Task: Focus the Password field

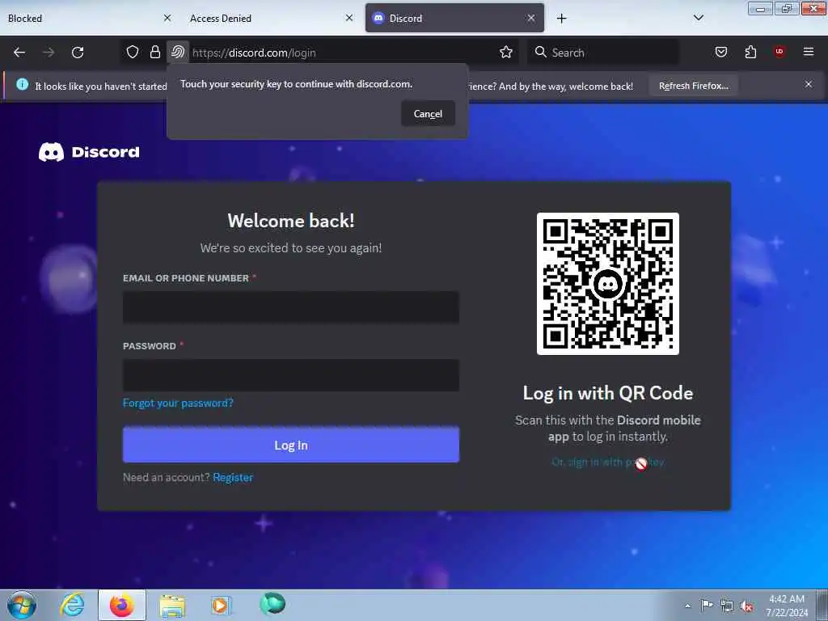Action: tap(291, 375)
